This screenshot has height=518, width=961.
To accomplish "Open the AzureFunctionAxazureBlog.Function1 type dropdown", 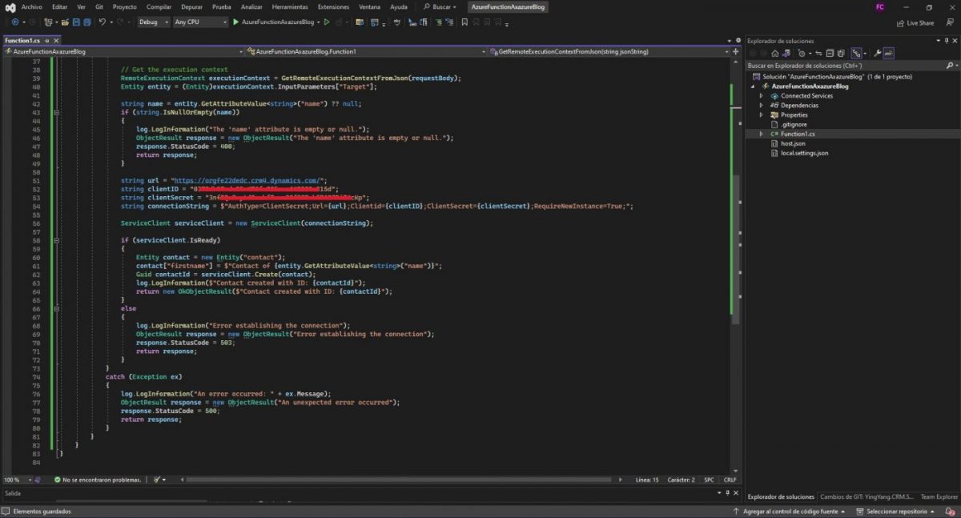I will point(364,51).
